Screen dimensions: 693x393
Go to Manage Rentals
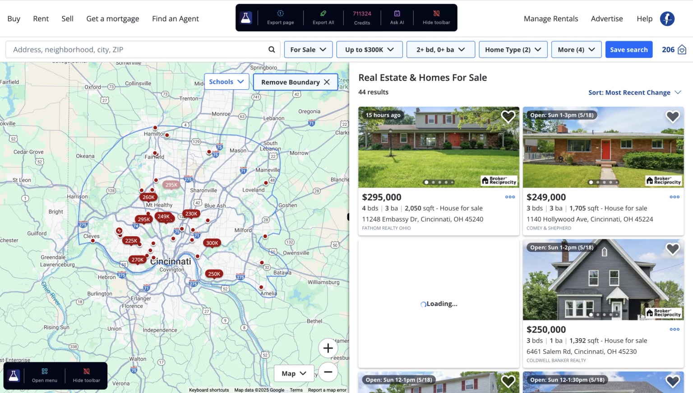(x=550, y=18)
